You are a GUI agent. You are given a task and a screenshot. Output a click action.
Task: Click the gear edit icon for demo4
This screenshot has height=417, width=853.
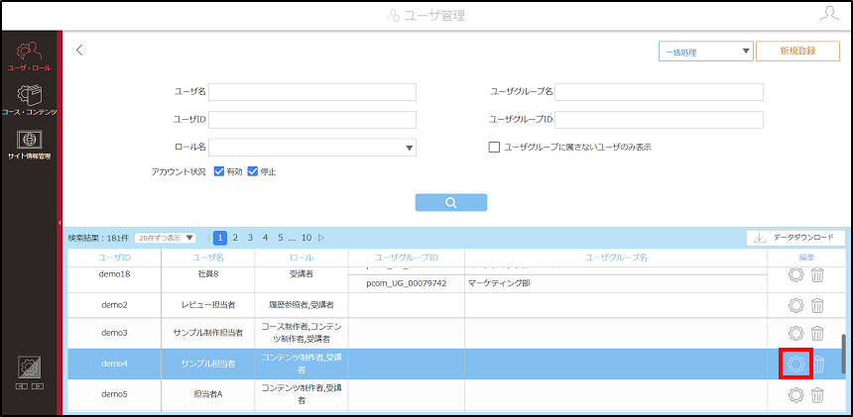[x=795, y=365]
